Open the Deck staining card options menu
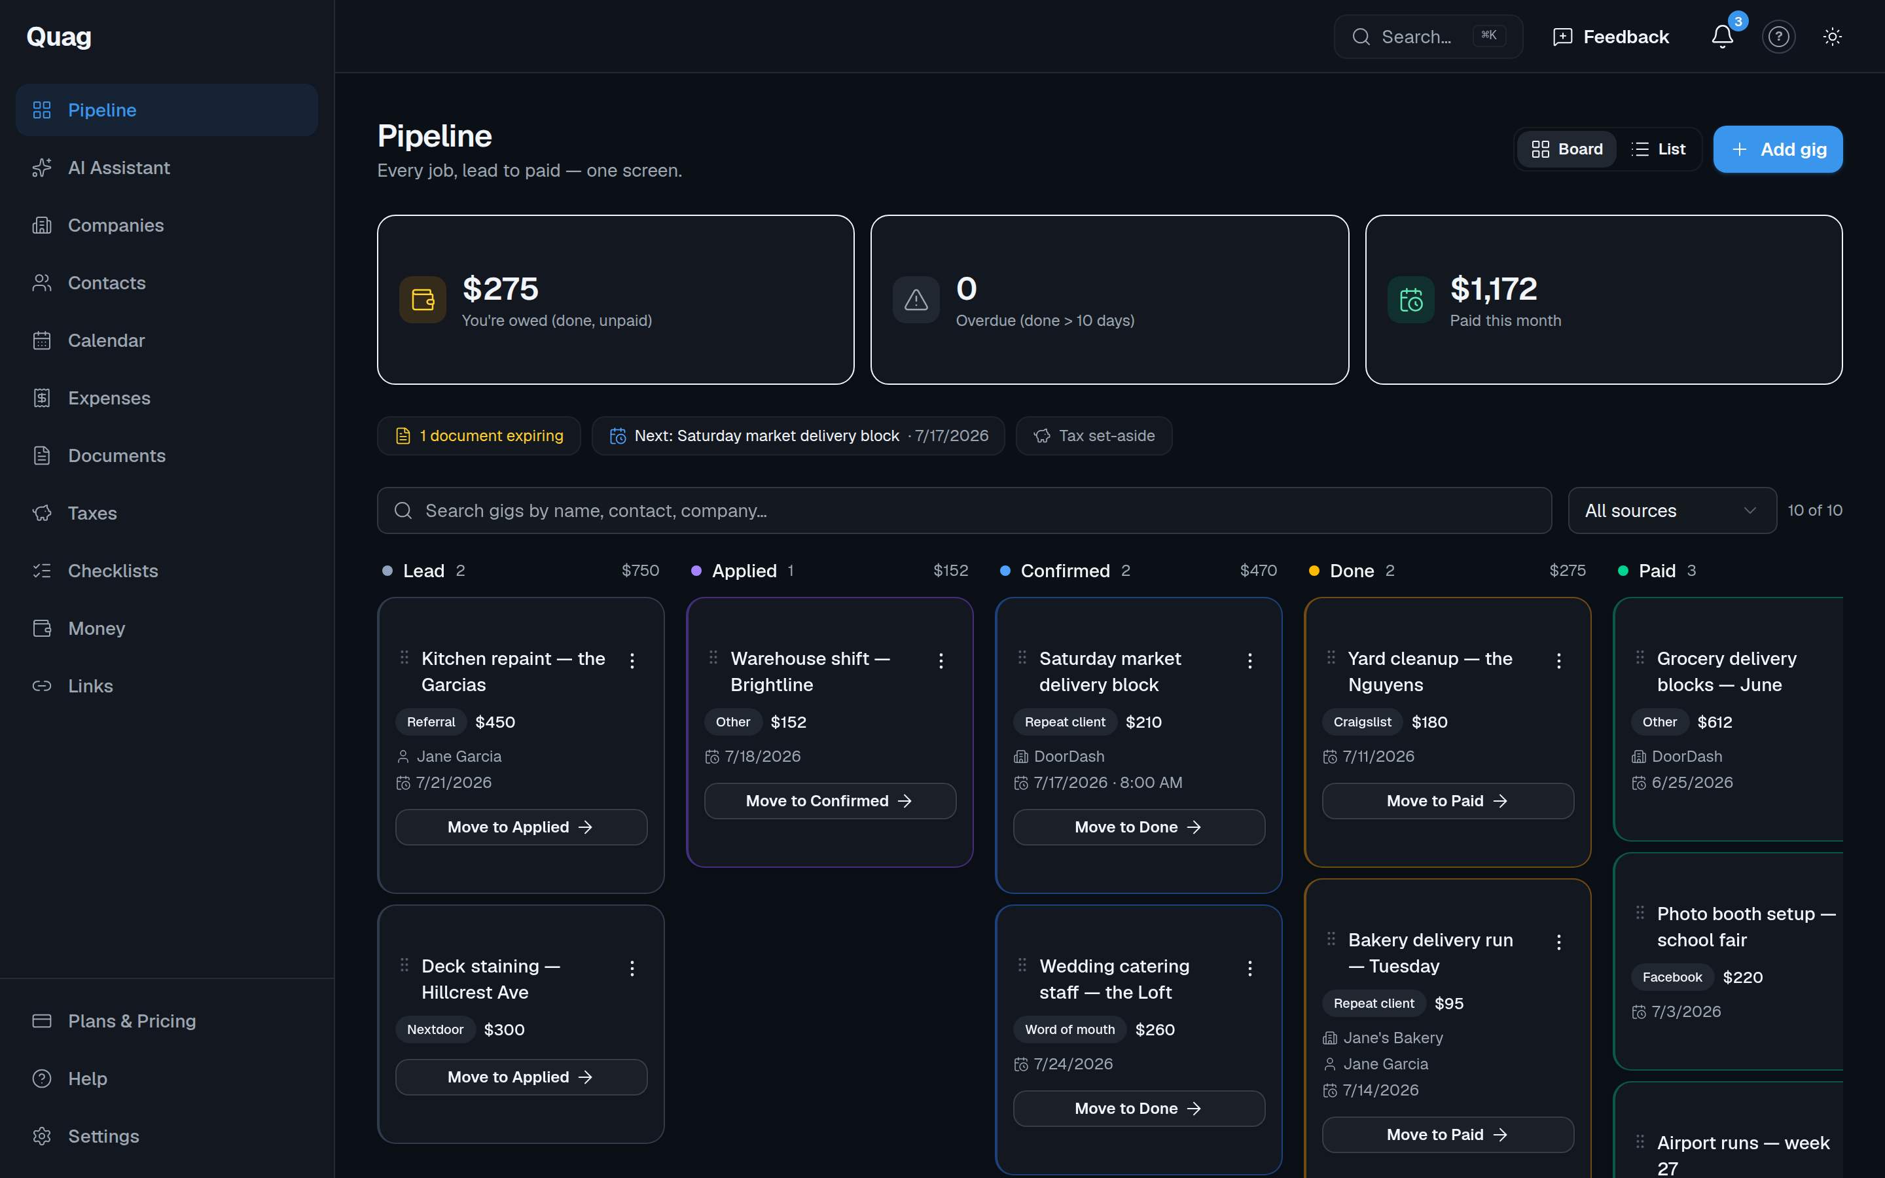 coord(632,969)
